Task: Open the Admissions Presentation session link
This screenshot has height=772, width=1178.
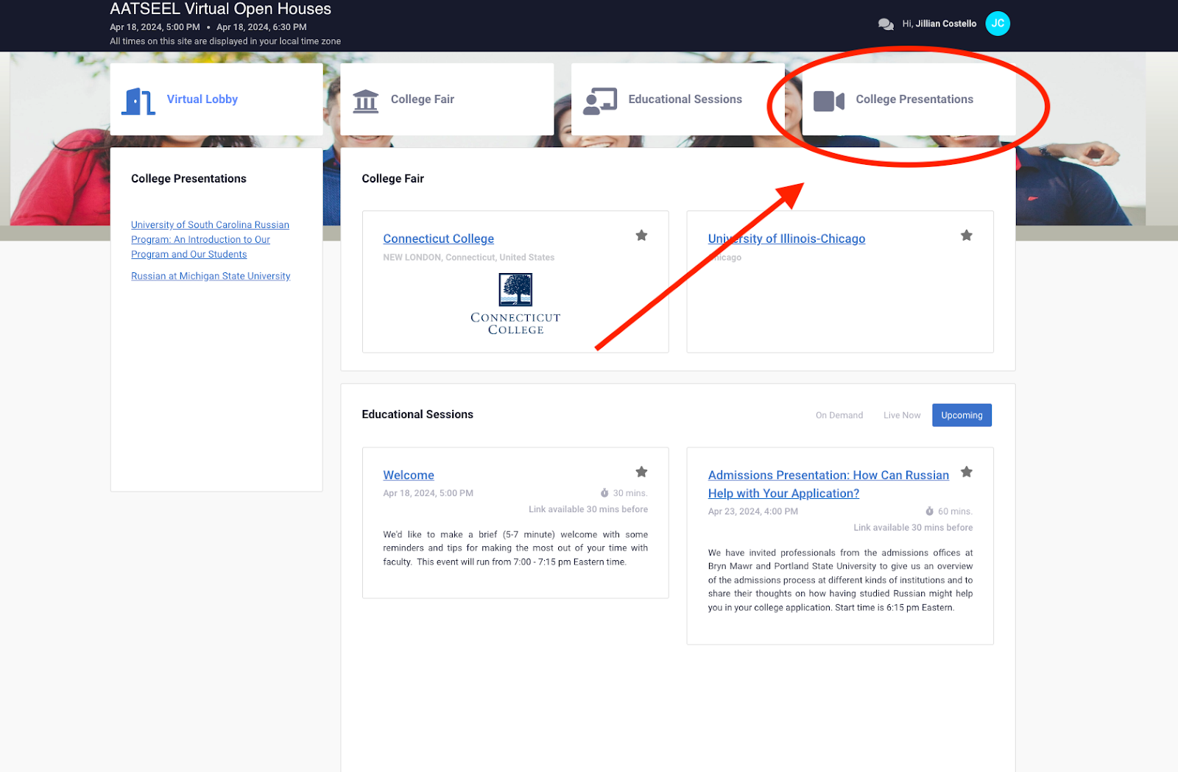Action: [x=828, y=484]
